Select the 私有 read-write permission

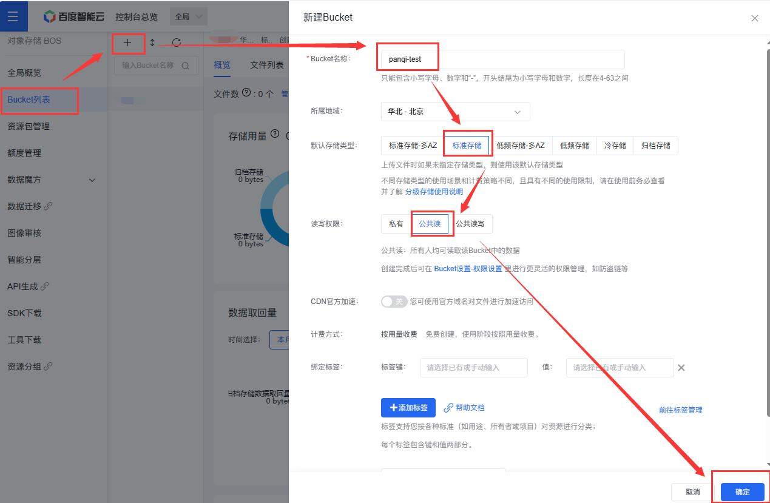[x=396, y=224]
